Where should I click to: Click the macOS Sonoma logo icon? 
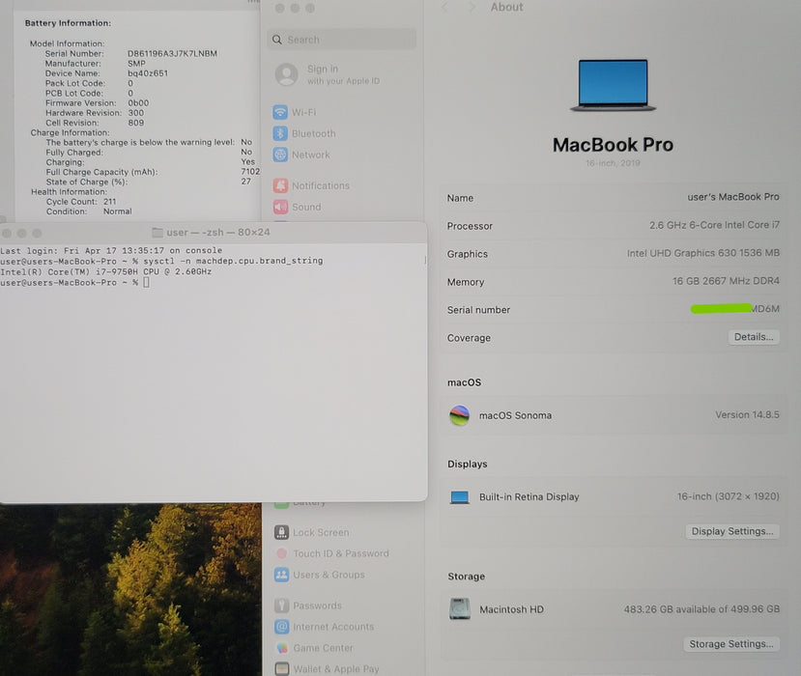pos(459,415)
